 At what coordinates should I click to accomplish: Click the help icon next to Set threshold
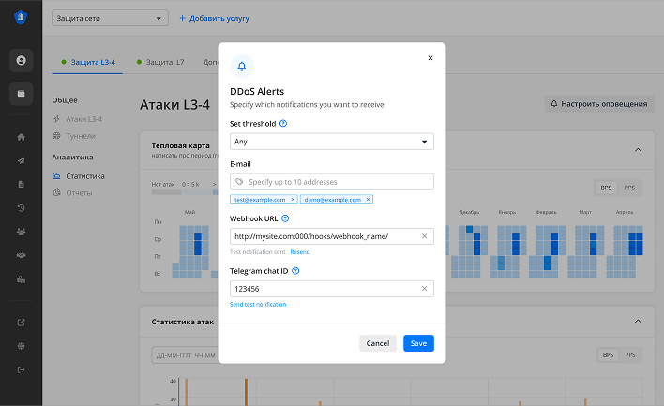283,123
